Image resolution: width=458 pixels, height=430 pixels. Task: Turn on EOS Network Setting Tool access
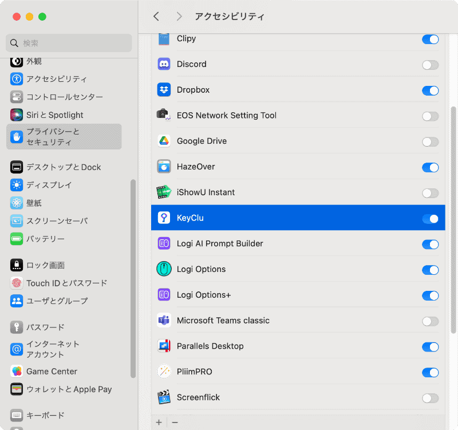[430, 116]
